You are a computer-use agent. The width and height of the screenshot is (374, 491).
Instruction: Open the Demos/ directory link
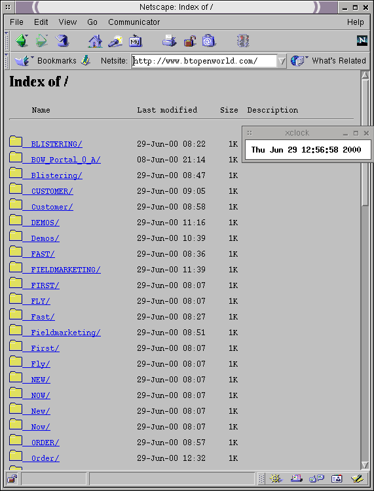[x=45, y=238]
